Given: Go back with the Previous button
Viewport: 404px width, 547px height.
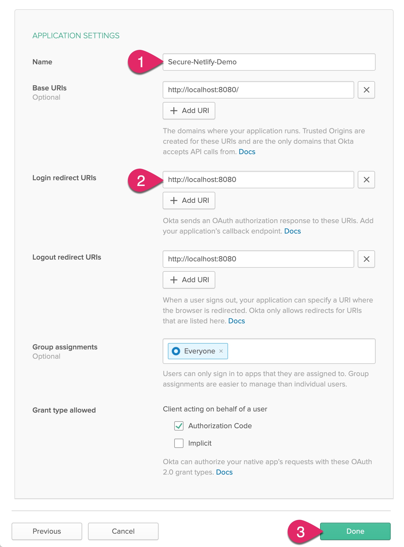Looking at the screenshot, I should pos(47,531).
